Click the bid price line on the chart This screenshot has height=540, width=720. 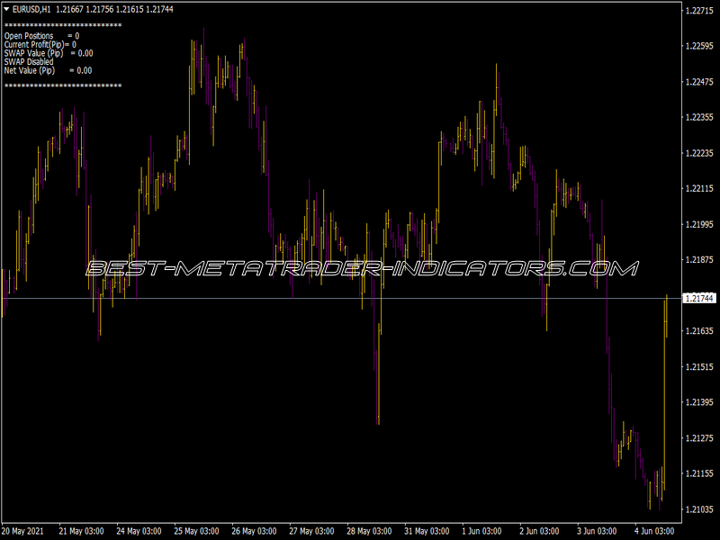click(x=342, y=299)
